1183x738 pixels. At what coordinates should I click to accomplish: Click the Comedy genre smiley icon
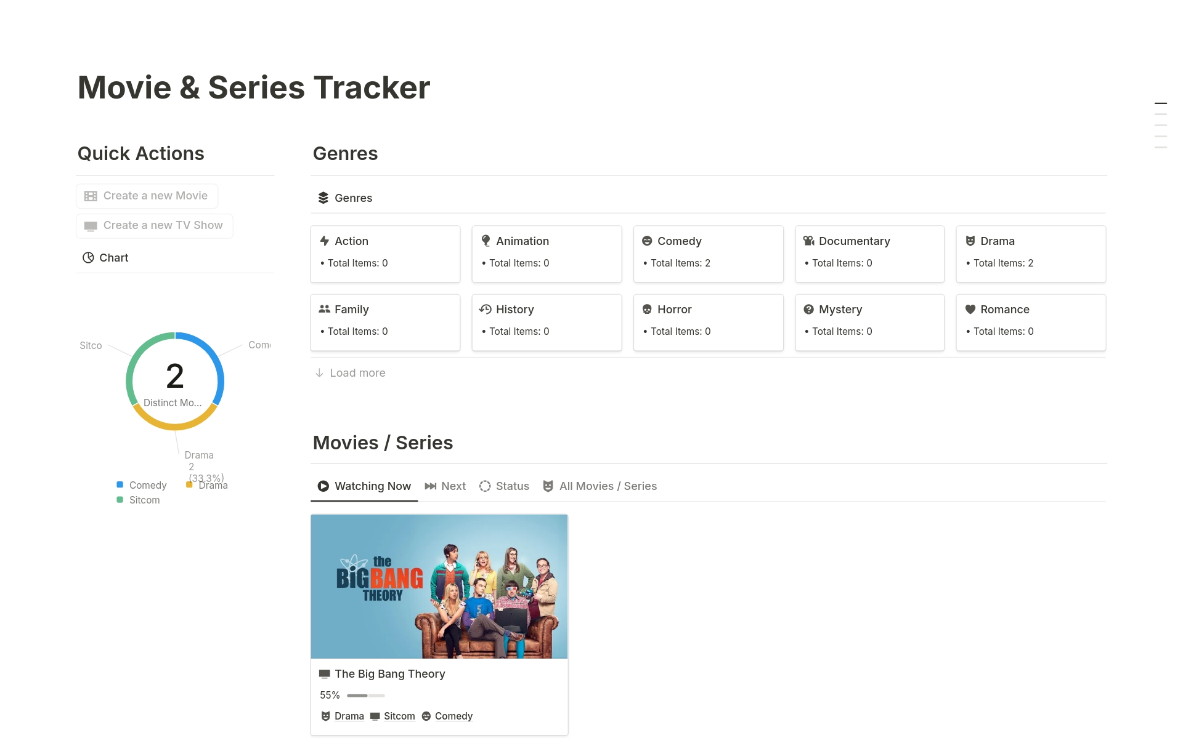(x=647, y=241)
